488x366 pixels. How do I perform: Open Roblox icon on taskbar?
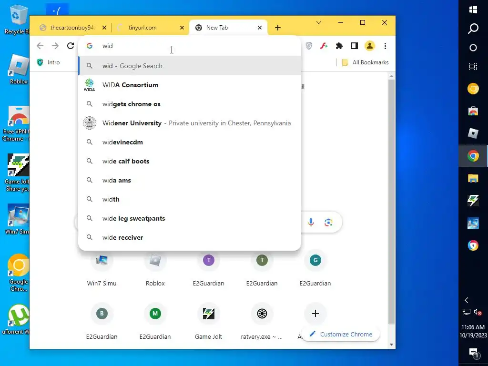click(x=473, y=133)
